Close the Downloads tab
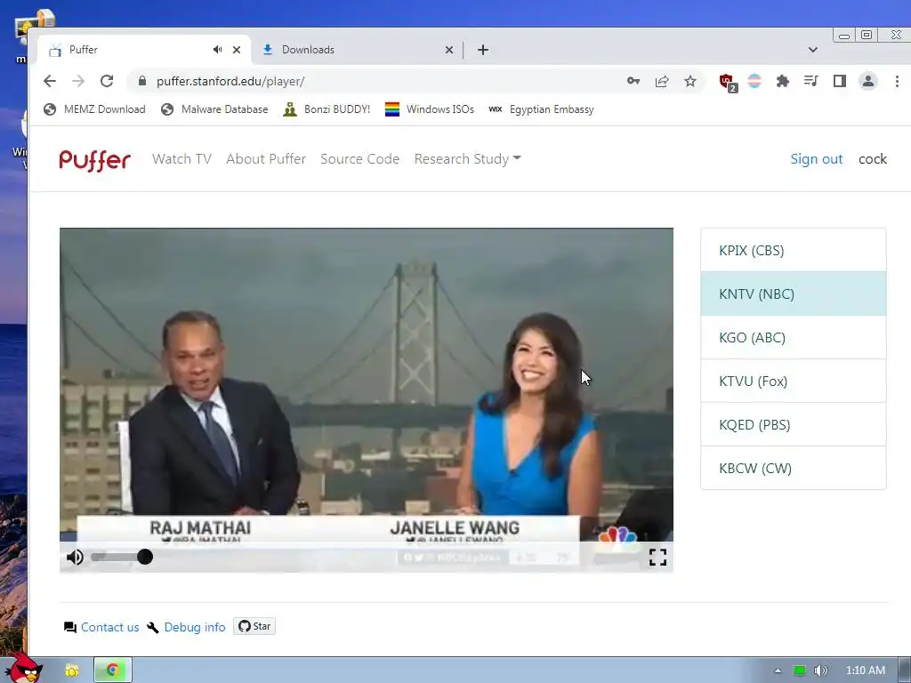Screen dimensions: 911x683 [449, 50]
